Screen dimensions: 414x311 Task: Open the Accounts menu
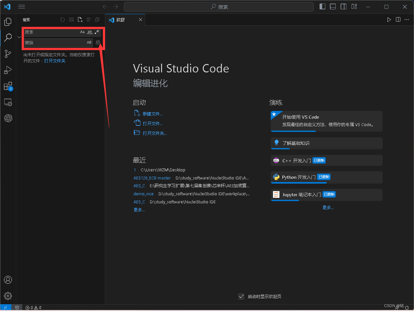(8, 280)
